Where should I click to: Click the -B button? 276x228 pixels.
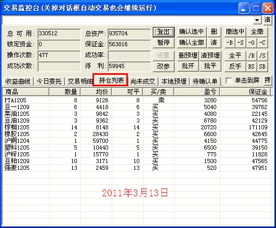click(x=230, y=43)
